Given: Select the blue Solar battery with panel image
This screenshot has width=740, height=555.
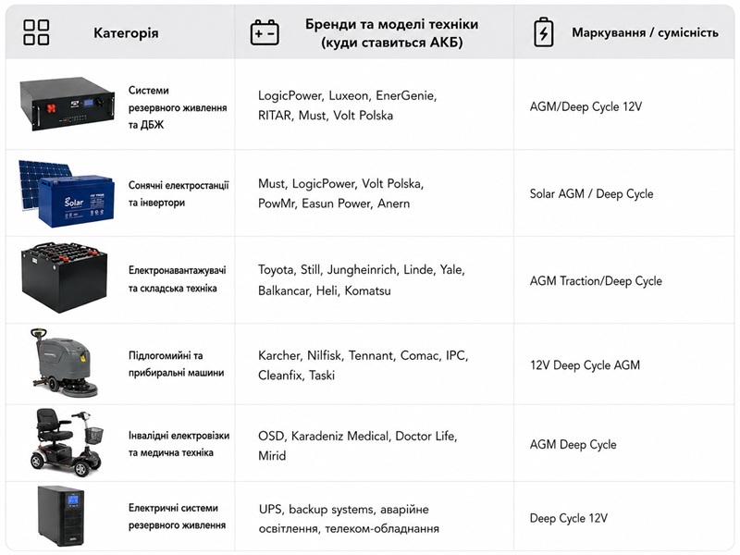Looking at the screenshot, I should tap(67, 193).
